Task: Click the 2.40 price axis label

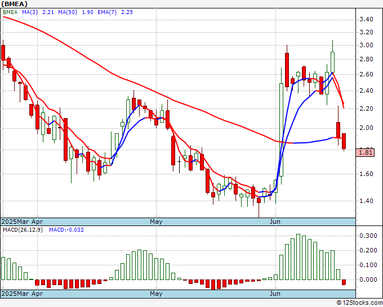Action: pyautogui.click(x=366, y=91)
